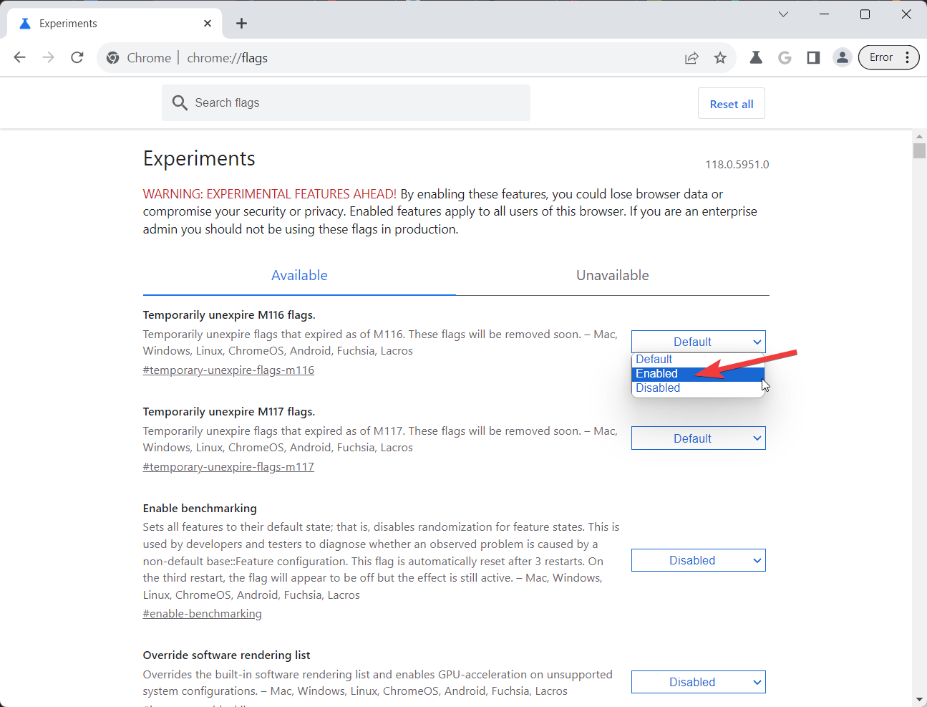
Task: Open the profile avatar menu
Action: pos(843,57)
